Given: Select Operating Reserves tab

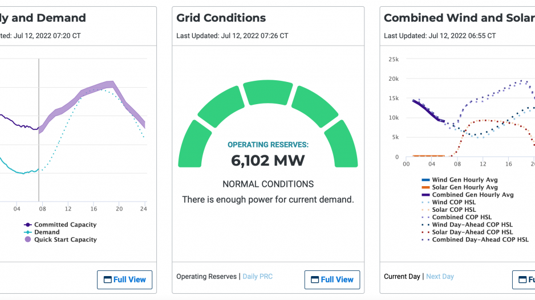Looking at the screenshot, I should (206, 277).
